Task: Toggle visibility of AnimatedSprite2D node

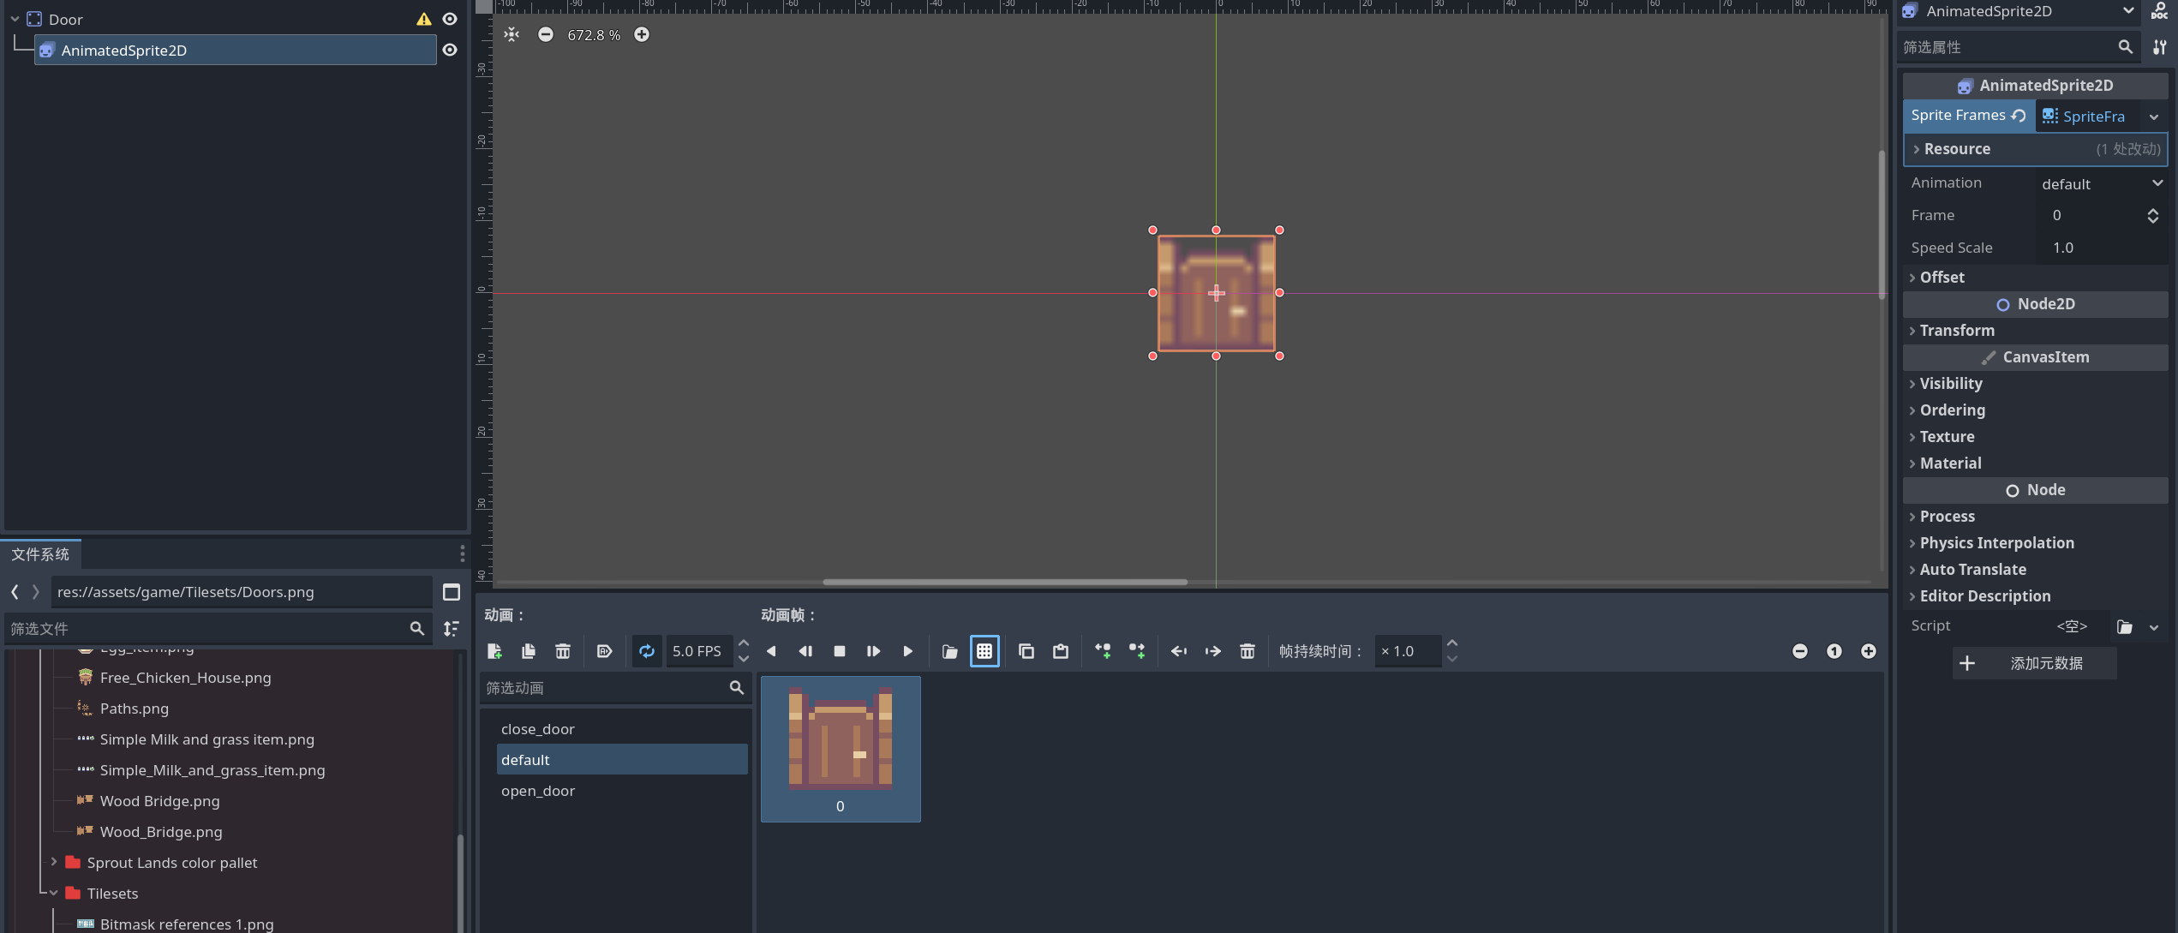Action: coord(450,50)
